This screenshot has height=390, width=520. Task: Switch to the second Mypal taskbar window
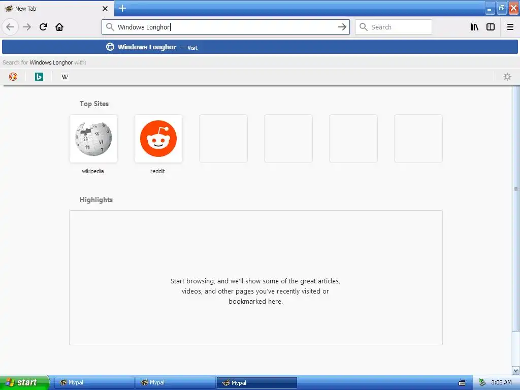click(x=175, y=383)
